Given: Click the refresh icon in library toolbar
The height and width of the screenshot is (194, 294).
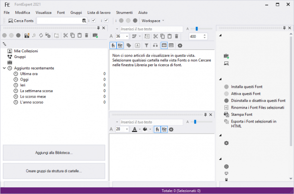Looking at the screenshot, I should tap(41, 36).
